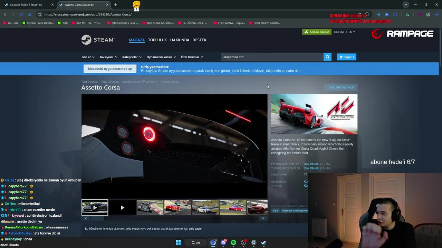The image size is (442, 248).
Task: Click the browser extensions puzzle icon
Action: coord(395,14)
